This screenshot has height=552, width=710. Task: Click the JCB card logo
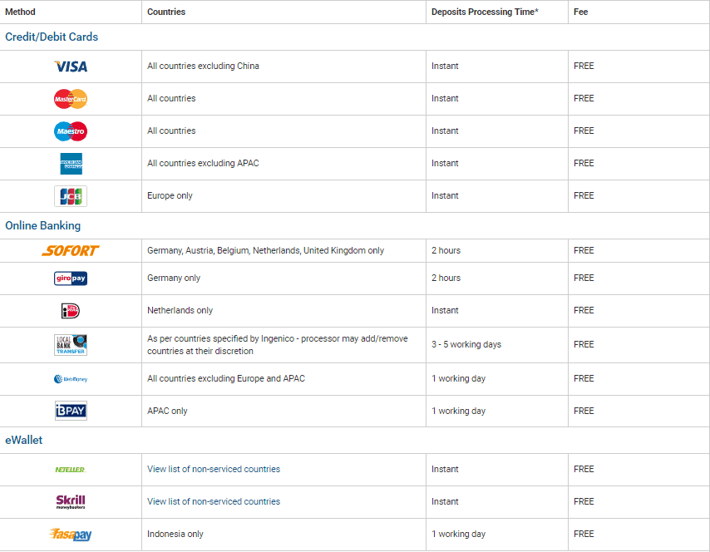[x=71, y=196]
